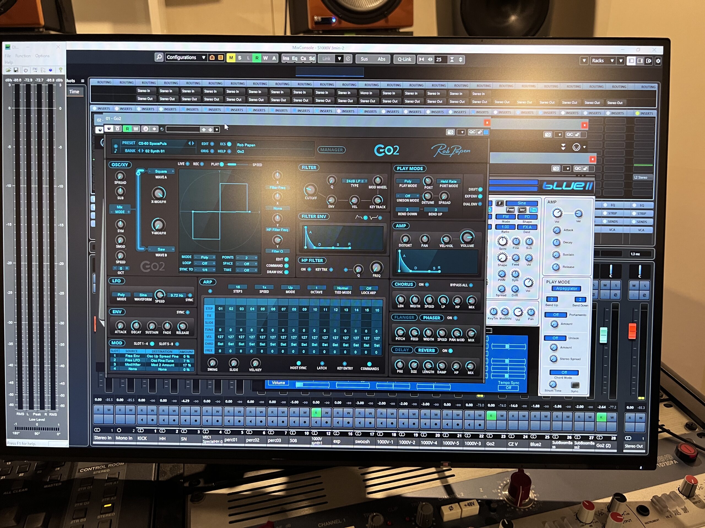705x528 pixels.
Task: Open the UNISON MODE Off selector
Action: coord(408,196)
